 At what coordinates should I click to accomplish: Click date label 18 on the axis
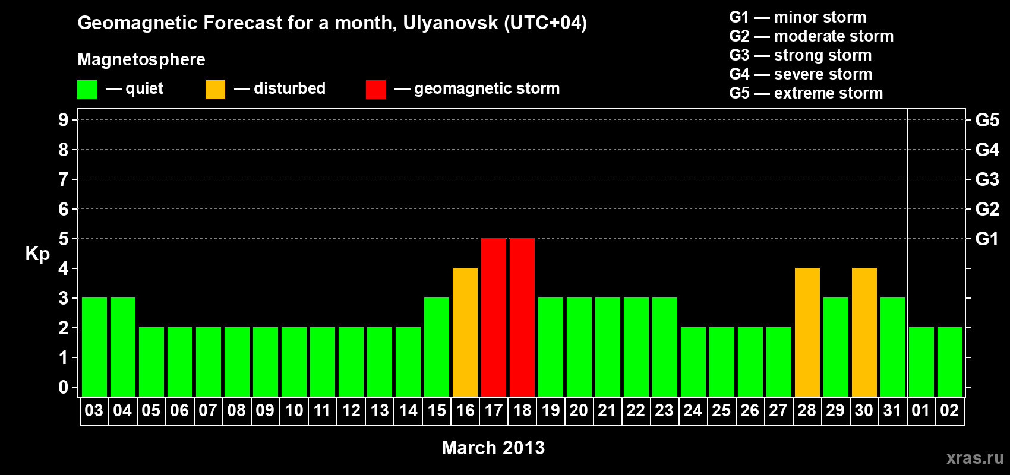[522, 410]
